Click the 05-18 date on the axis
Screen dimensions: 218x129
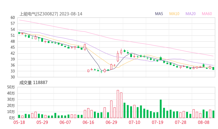pyautogui.click(x=19, y=122)
